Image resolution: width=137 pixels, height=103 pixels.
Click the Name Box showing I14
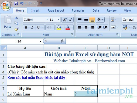[x=19, y=41]
